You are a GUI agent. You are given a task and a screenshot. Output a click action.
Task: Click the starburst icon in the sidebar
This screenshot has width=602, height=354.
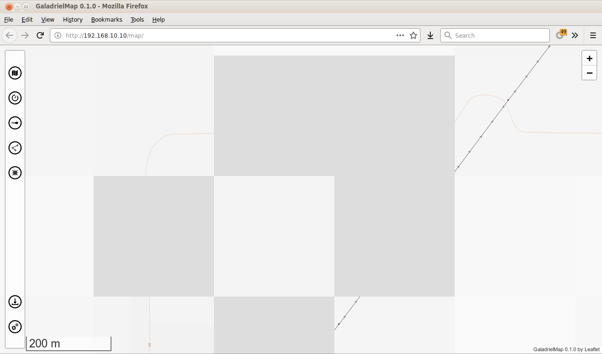point(15,173)
